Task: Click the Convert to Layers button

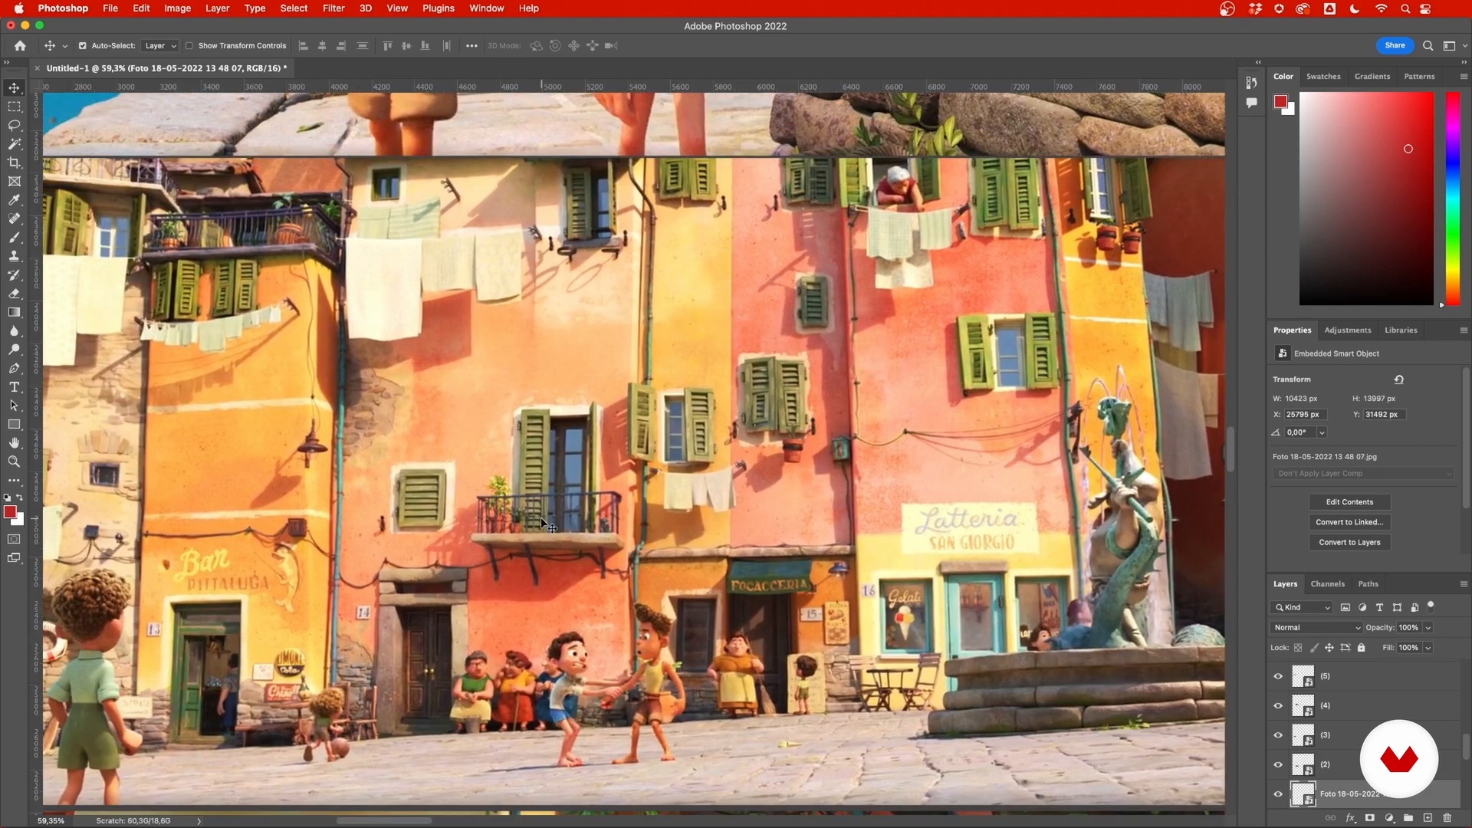Action: tap(1349, 542)
